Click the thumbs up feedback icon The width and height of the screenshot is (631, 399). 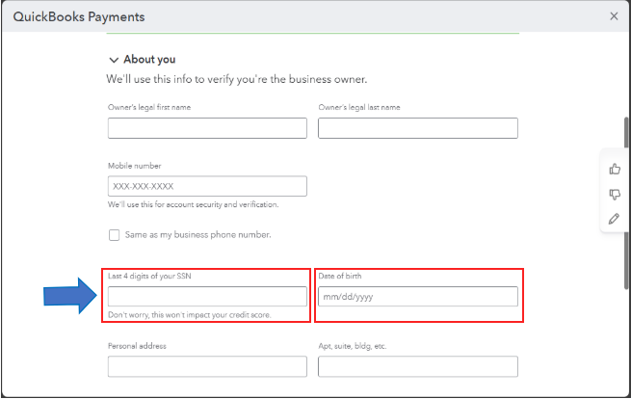[615, 169]
